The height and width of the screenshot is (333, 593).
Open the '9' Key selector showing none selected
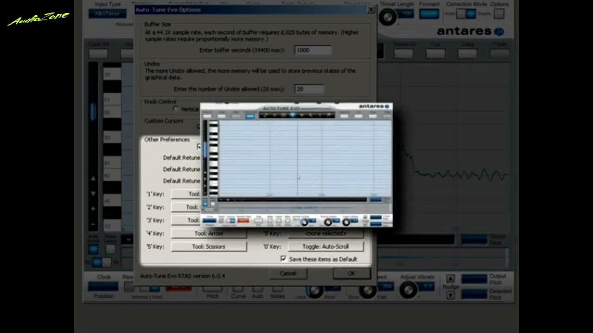pos(326,234)
